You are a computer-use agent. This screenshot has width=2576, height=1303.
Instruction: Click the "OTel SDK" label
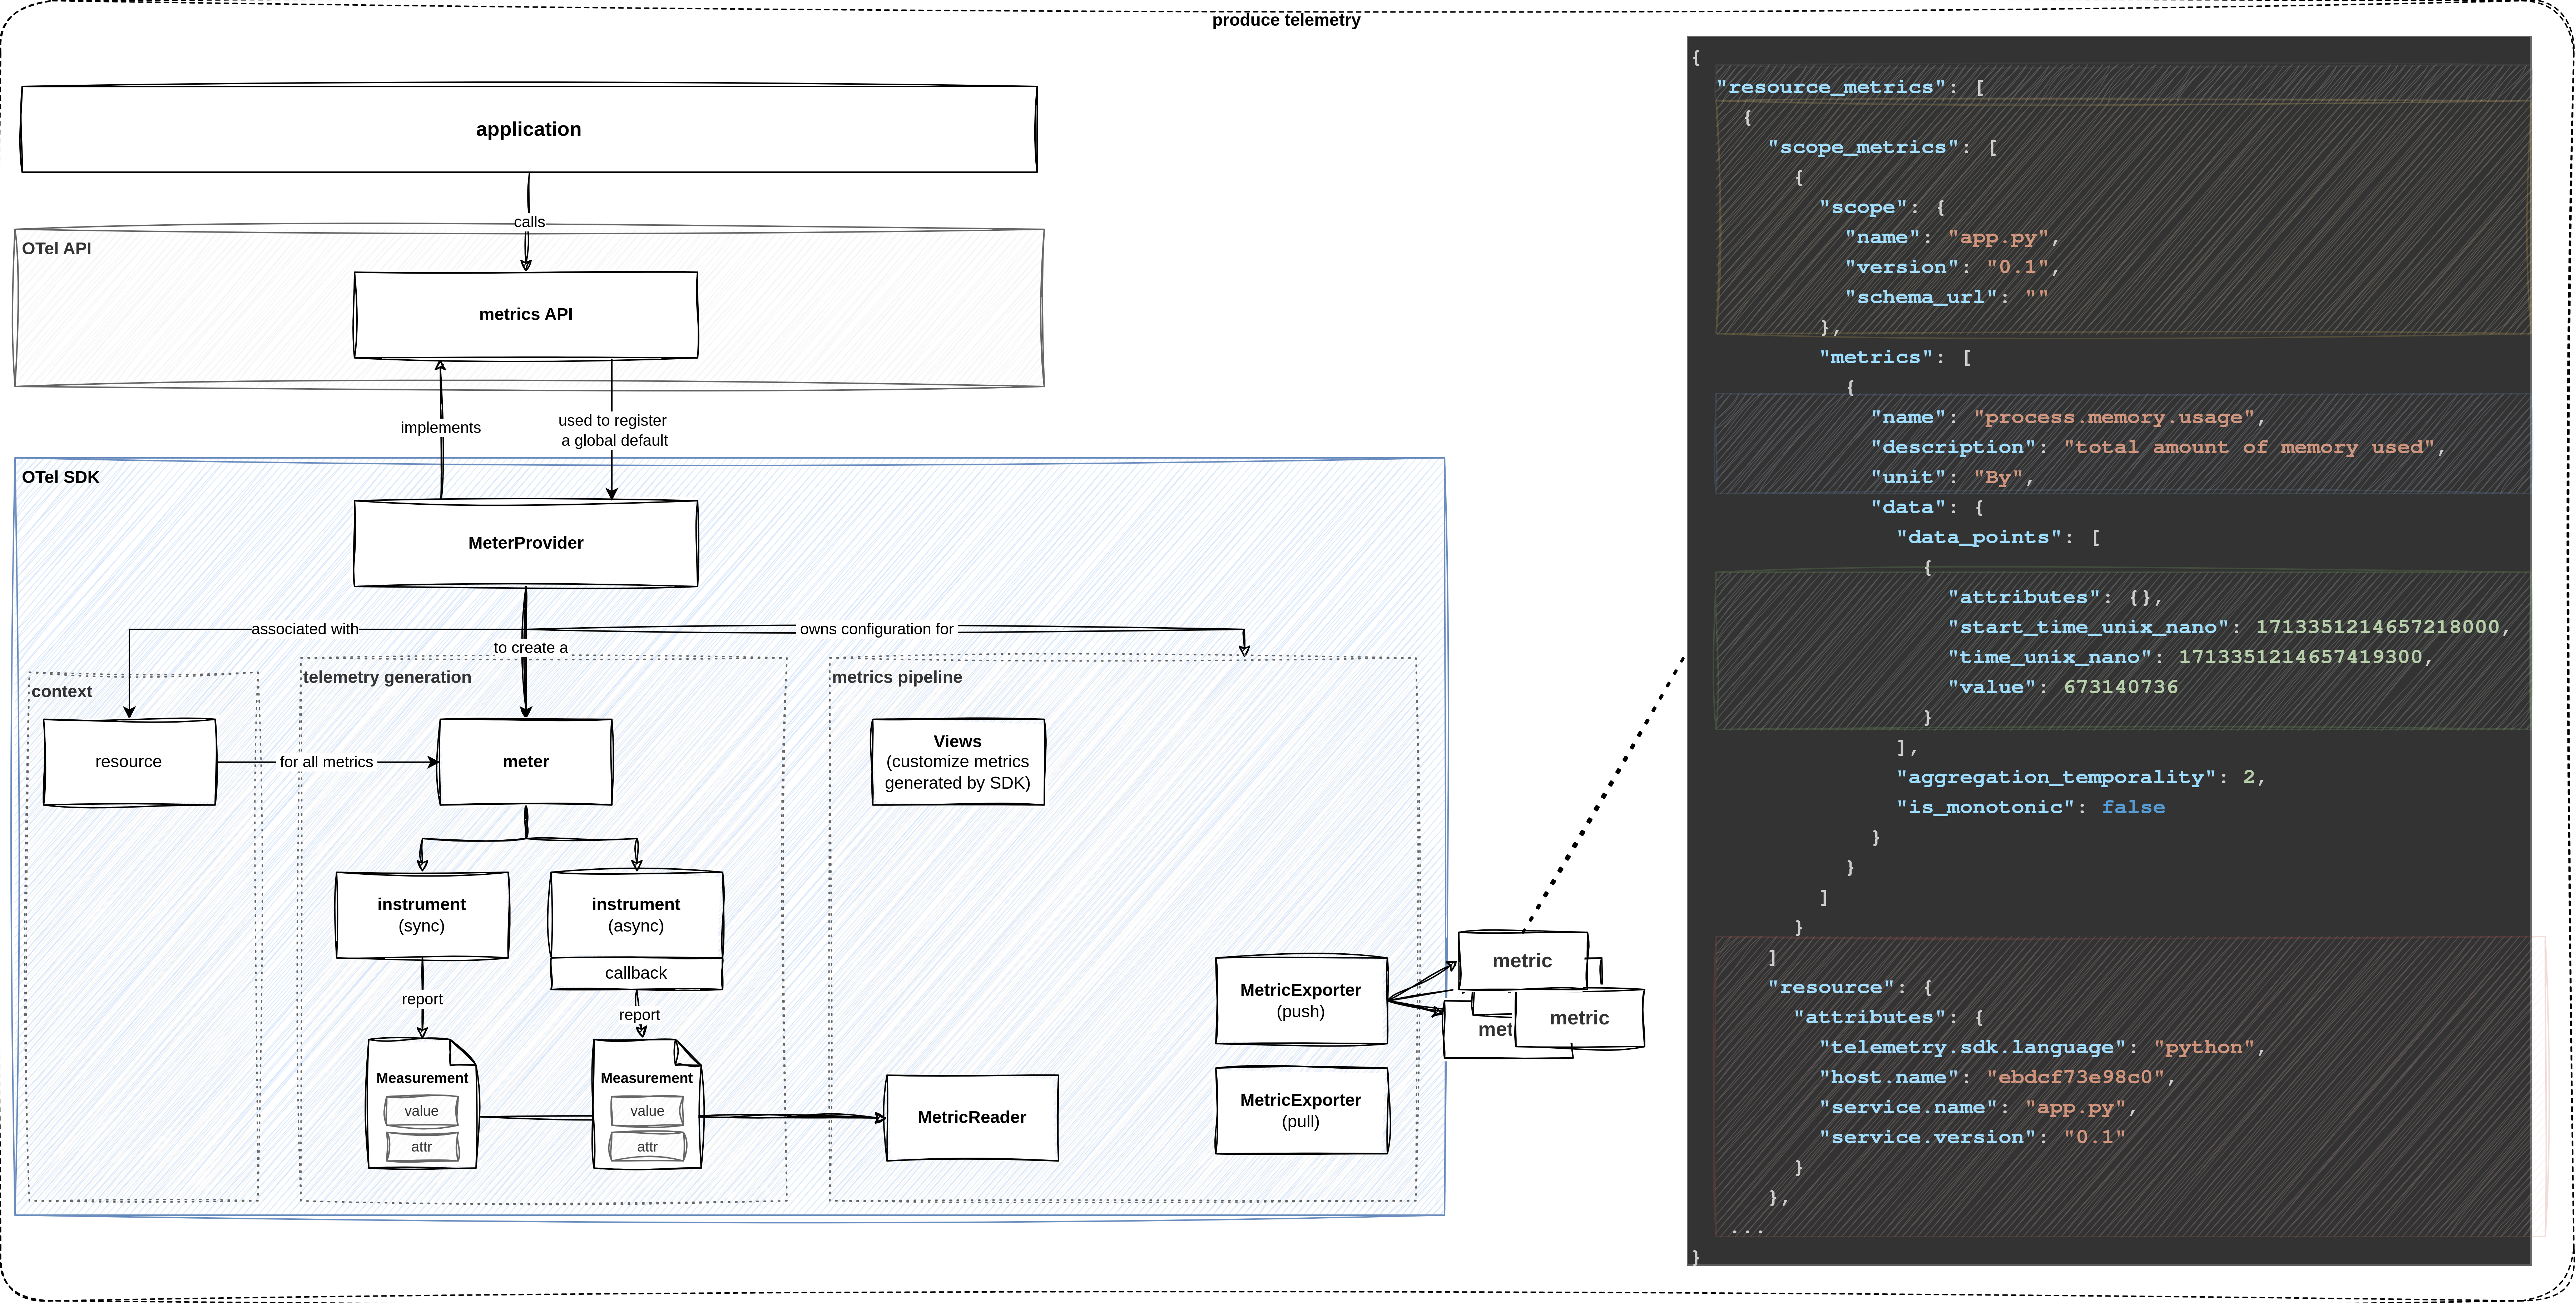(x=61, y=478)
